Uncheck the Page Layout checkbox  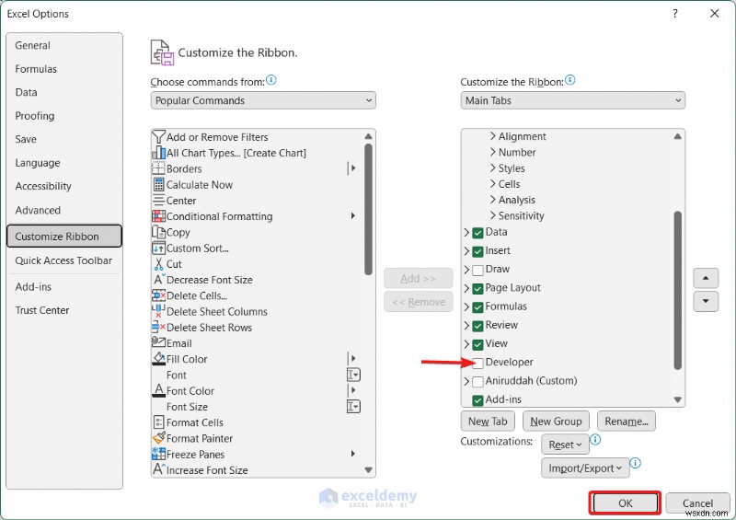[x=477, y=288]
